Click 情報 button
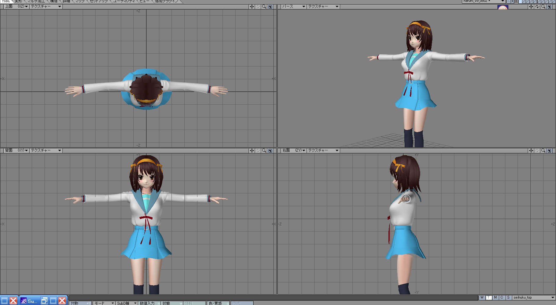The width and height of the screenshot is (556, 305). coord(195,303)
